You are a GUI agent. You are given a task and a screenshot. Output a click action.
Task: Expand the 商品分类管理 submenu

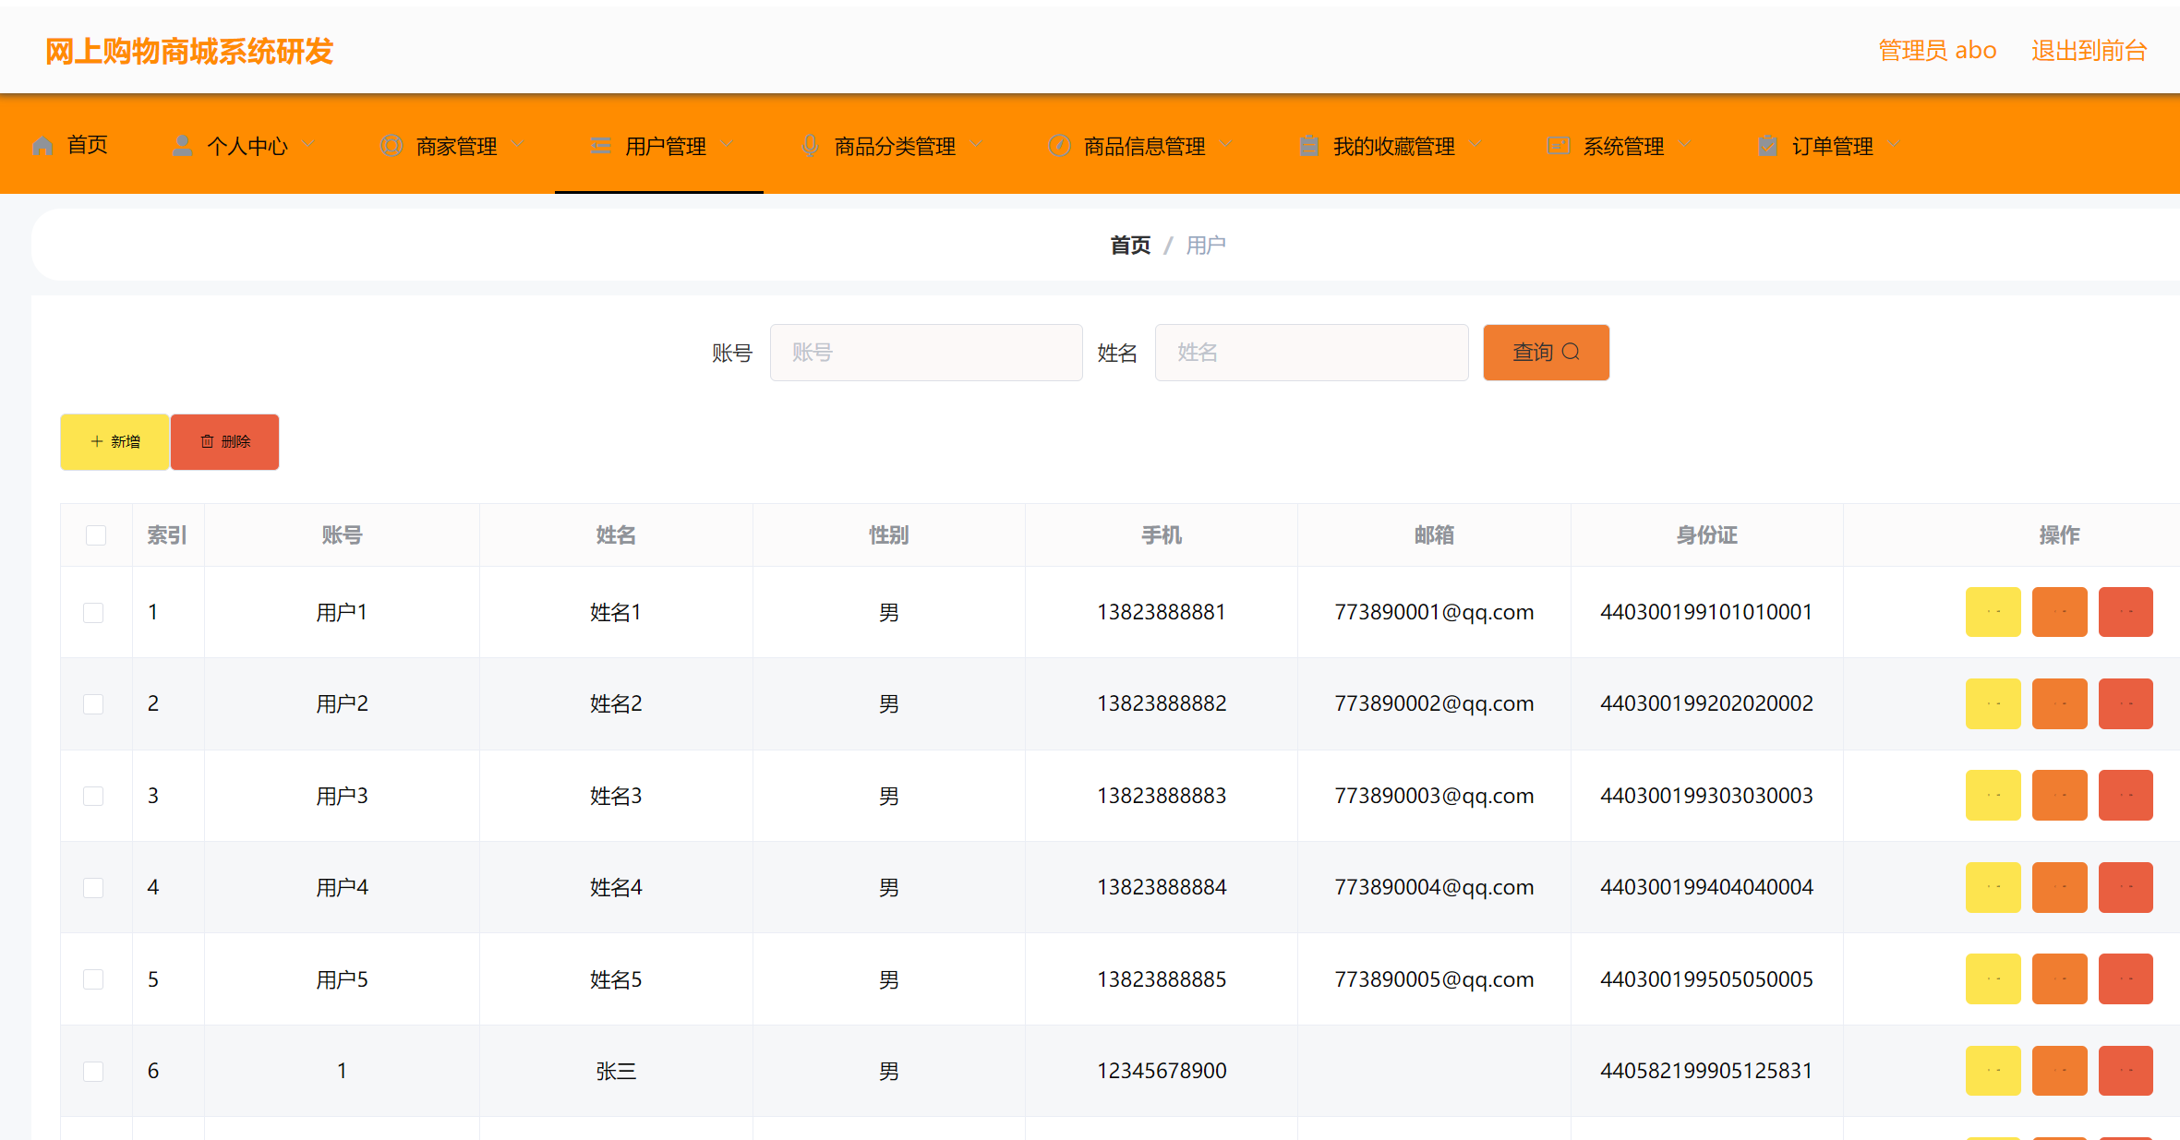pyautogui.click(x=895, y=145)
